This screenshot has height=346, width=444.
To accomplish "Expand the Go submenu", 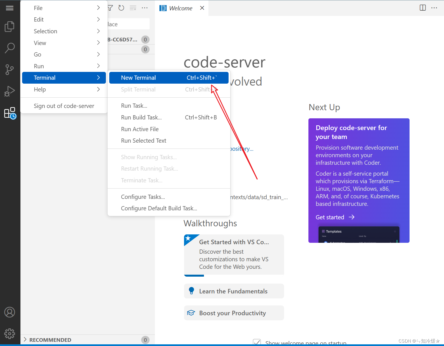I will [x=64, y=55].
